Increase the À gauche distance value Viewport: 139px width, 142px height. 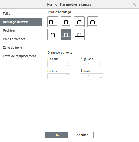click(x=101, y=63)
